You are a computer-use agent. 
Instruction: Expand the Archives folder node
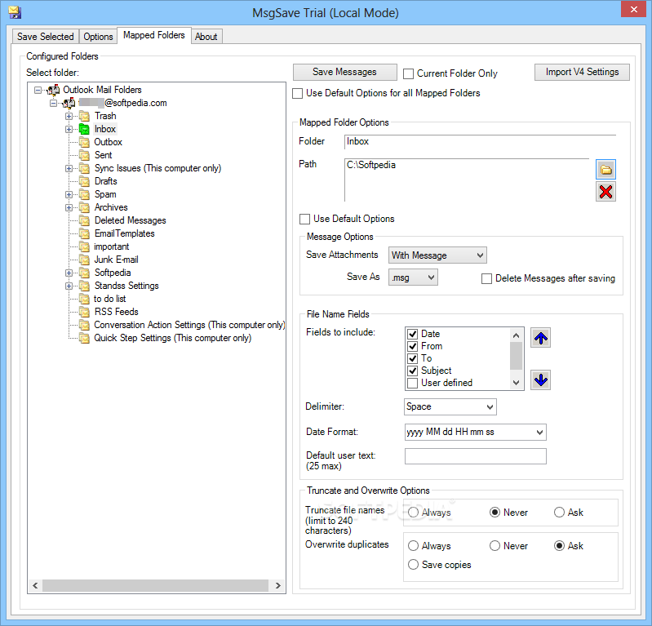coord(69,207)
